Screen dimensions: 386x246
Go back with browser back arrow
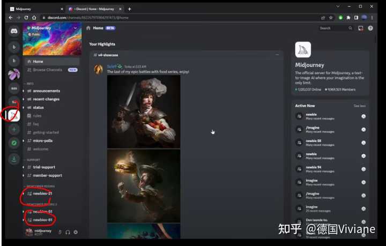[x=11, y=18]
